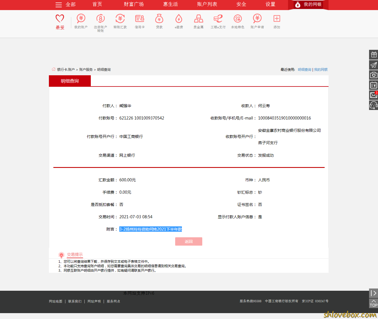Viewport: 378px width, 319px height.
Task: Click TOP back-to-top button
Action: click(x=374, y=303)
